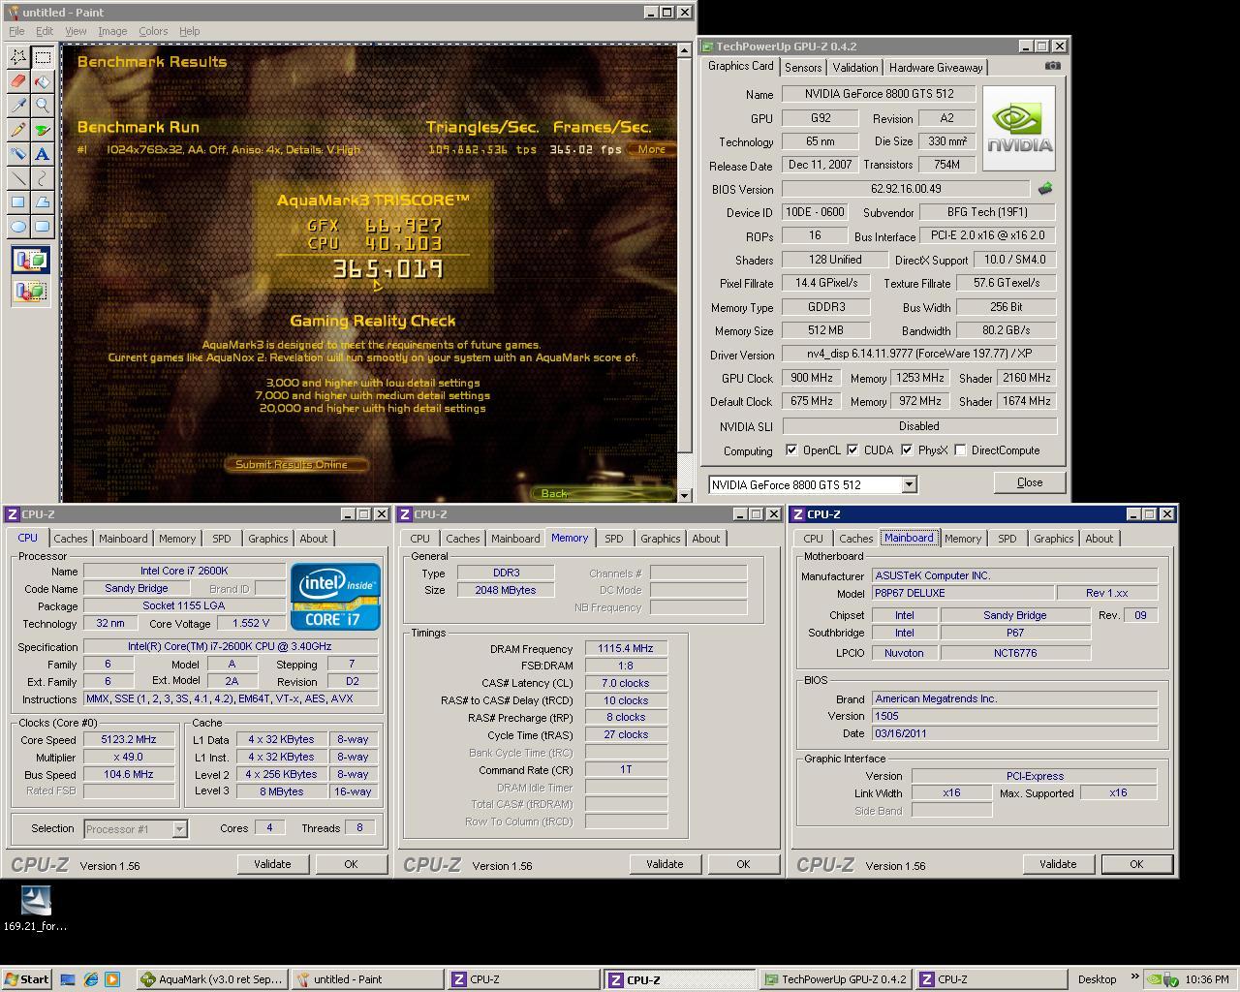
Task: Open the SPD tab in the Mainboard CPU-Z window
Action: [1007, 539]
